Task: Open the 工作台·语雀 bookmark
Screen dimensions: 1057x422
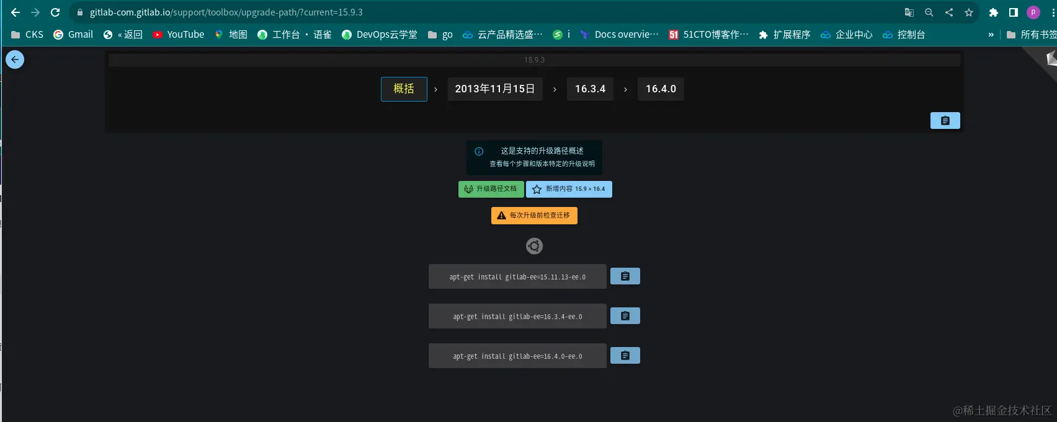Action: tap(295, 35)
